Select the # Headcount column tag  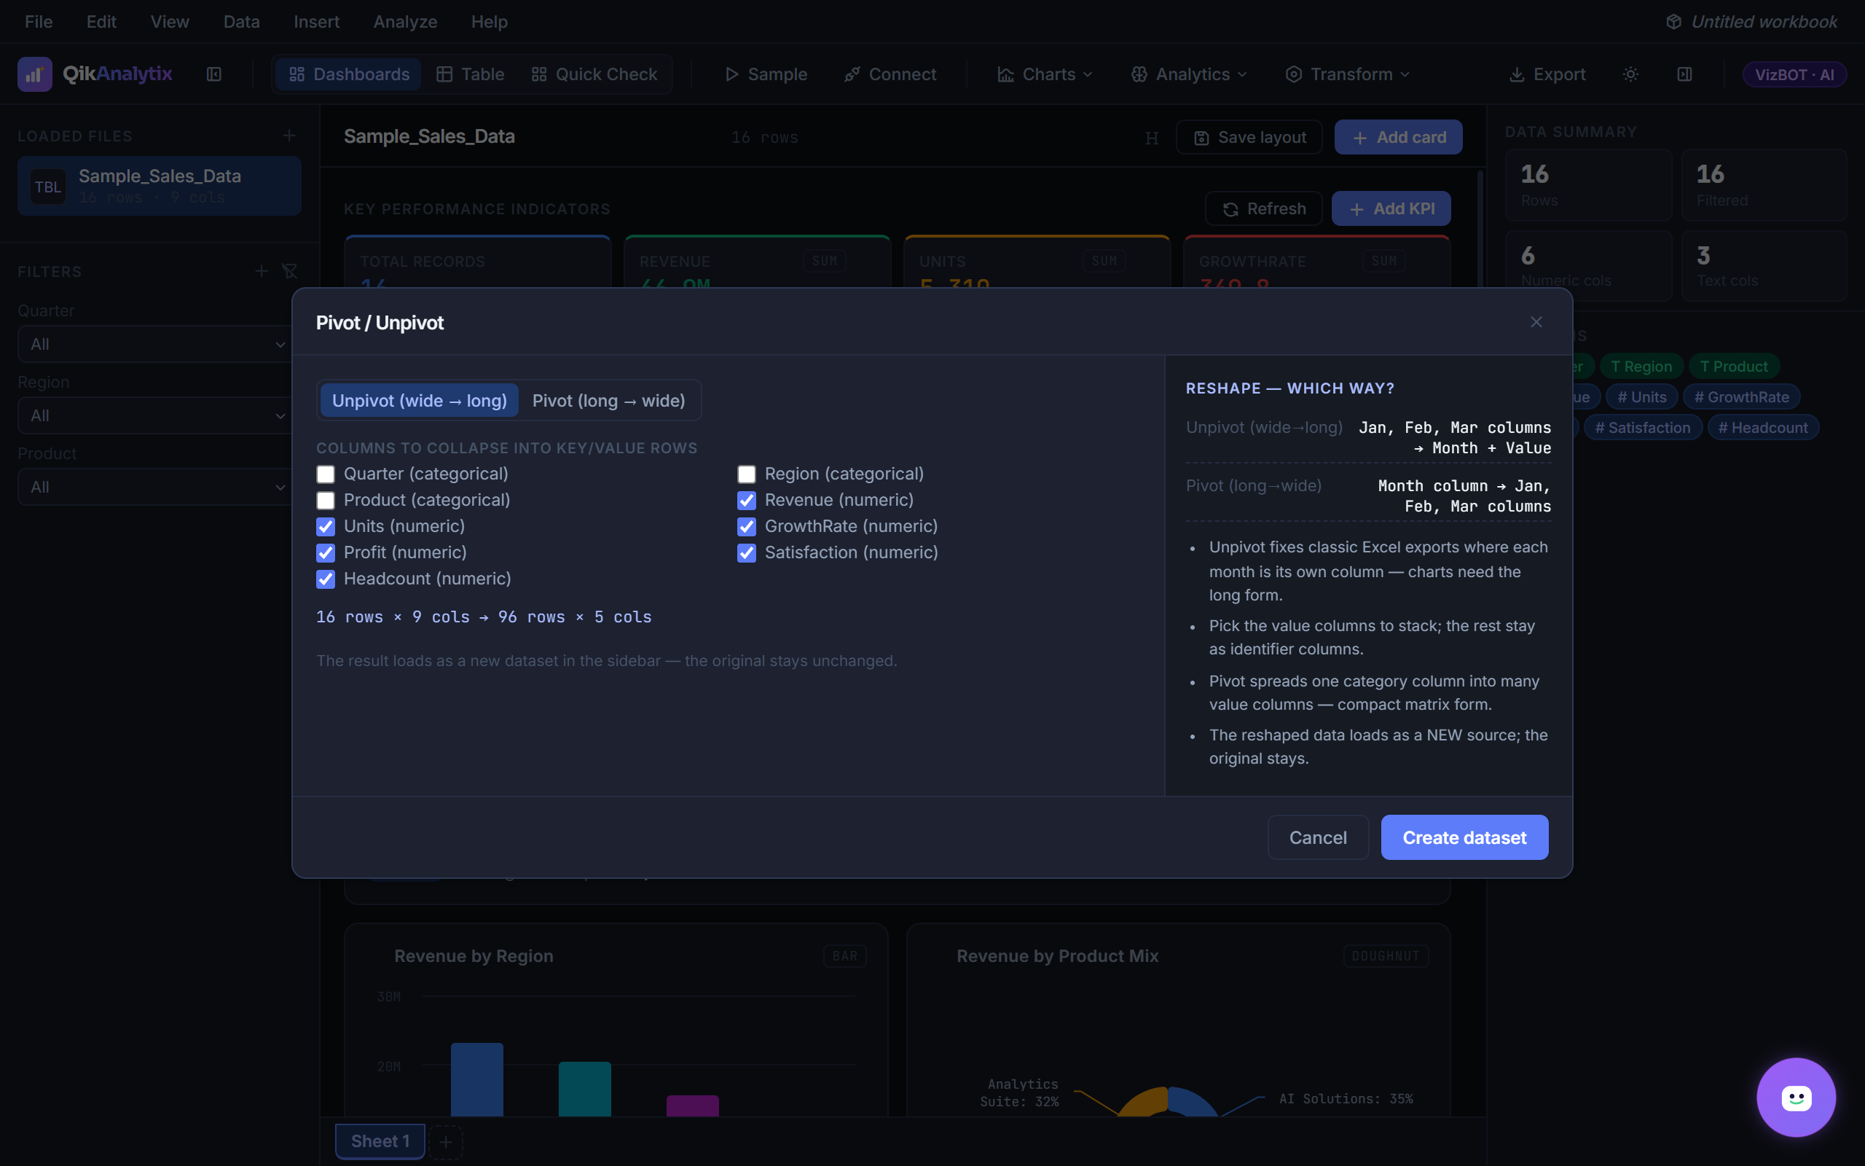point(1762,427)
